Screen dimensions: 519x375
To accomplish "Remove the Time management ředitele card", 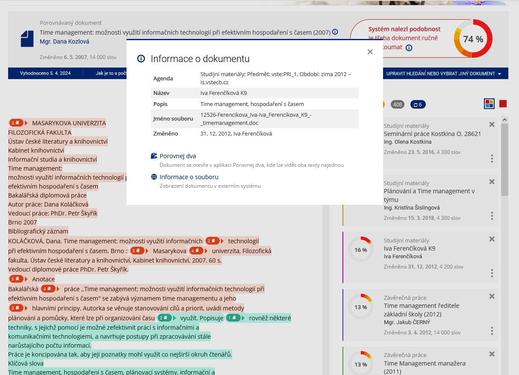I will 492,296.
